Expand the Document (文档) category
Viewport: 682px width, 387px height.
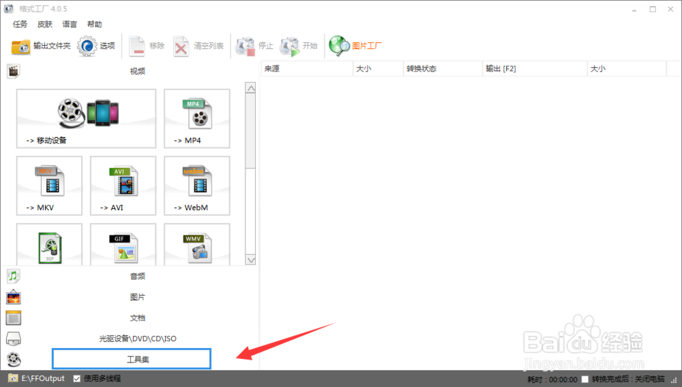138,318
